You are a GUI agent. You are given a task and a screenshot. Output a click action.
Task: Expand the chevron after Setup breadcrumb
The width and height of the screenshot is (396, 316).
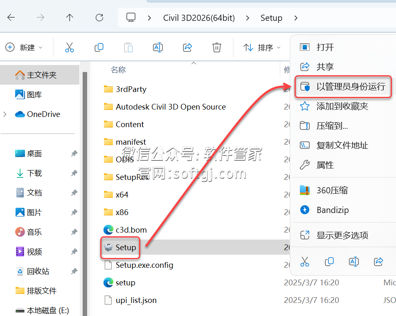click(296, 18)
